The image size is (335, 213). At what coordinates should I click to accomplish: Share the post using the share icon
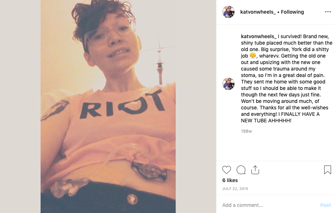(x=255, y=170)
